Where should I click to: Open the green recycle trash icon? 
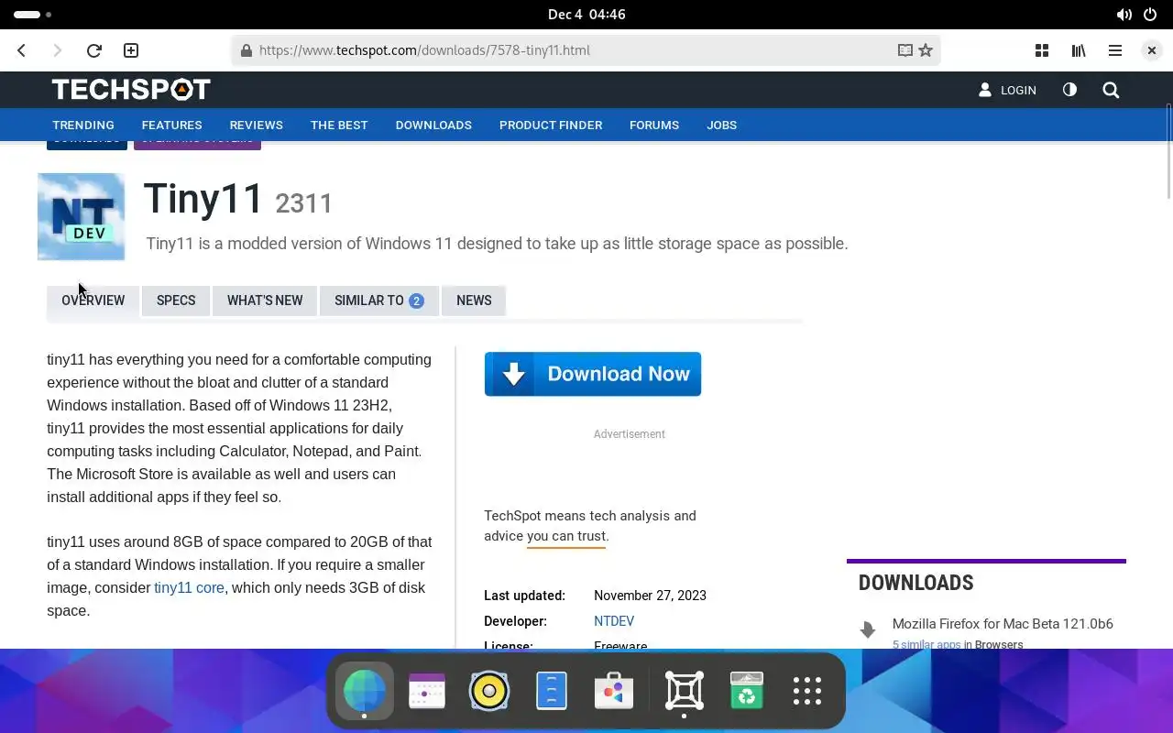click(747, 691)
